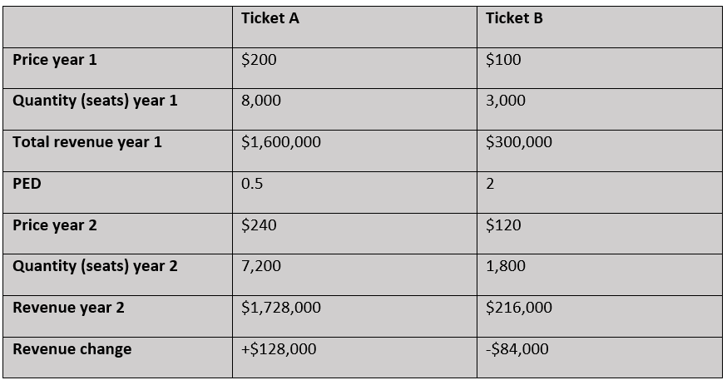Click the $200 price cell
This screenshot has height=385, width=727.
pyautogui.click(x=259, y=60)
